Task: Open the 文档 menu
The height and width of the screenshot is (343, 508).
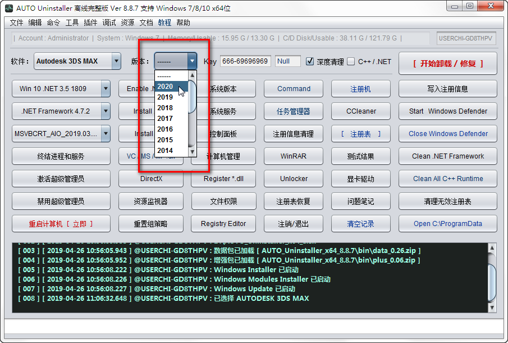Action: tap(146, 22)
